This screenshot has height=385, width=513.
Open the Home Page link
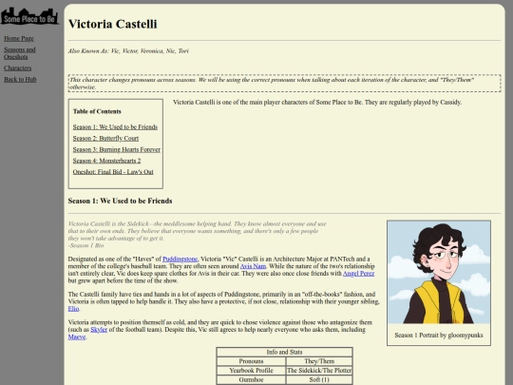pos(19,39)
